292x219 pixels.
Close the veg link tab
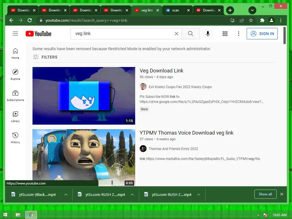pos(158,10)
